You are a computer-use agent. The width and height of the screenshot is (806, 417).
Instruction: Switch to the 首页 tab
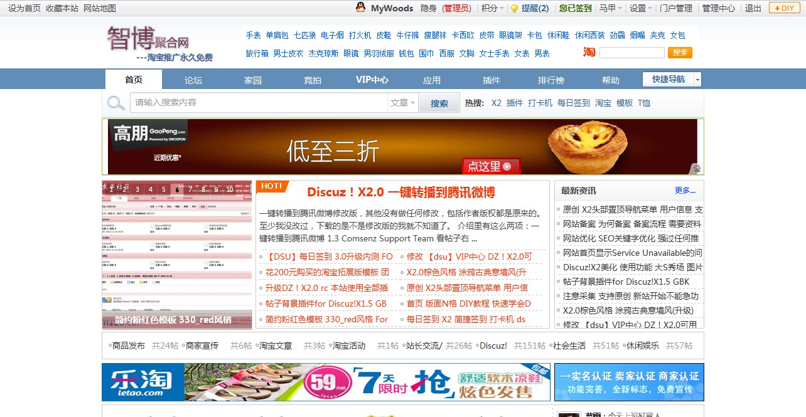[134, 80]
